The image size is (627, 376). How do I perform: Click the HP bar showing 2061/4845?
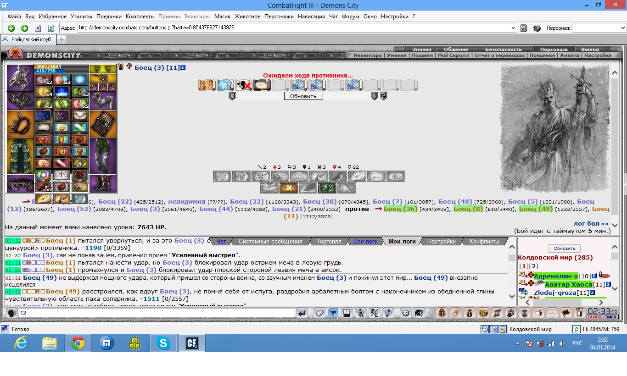pos(62,66)
